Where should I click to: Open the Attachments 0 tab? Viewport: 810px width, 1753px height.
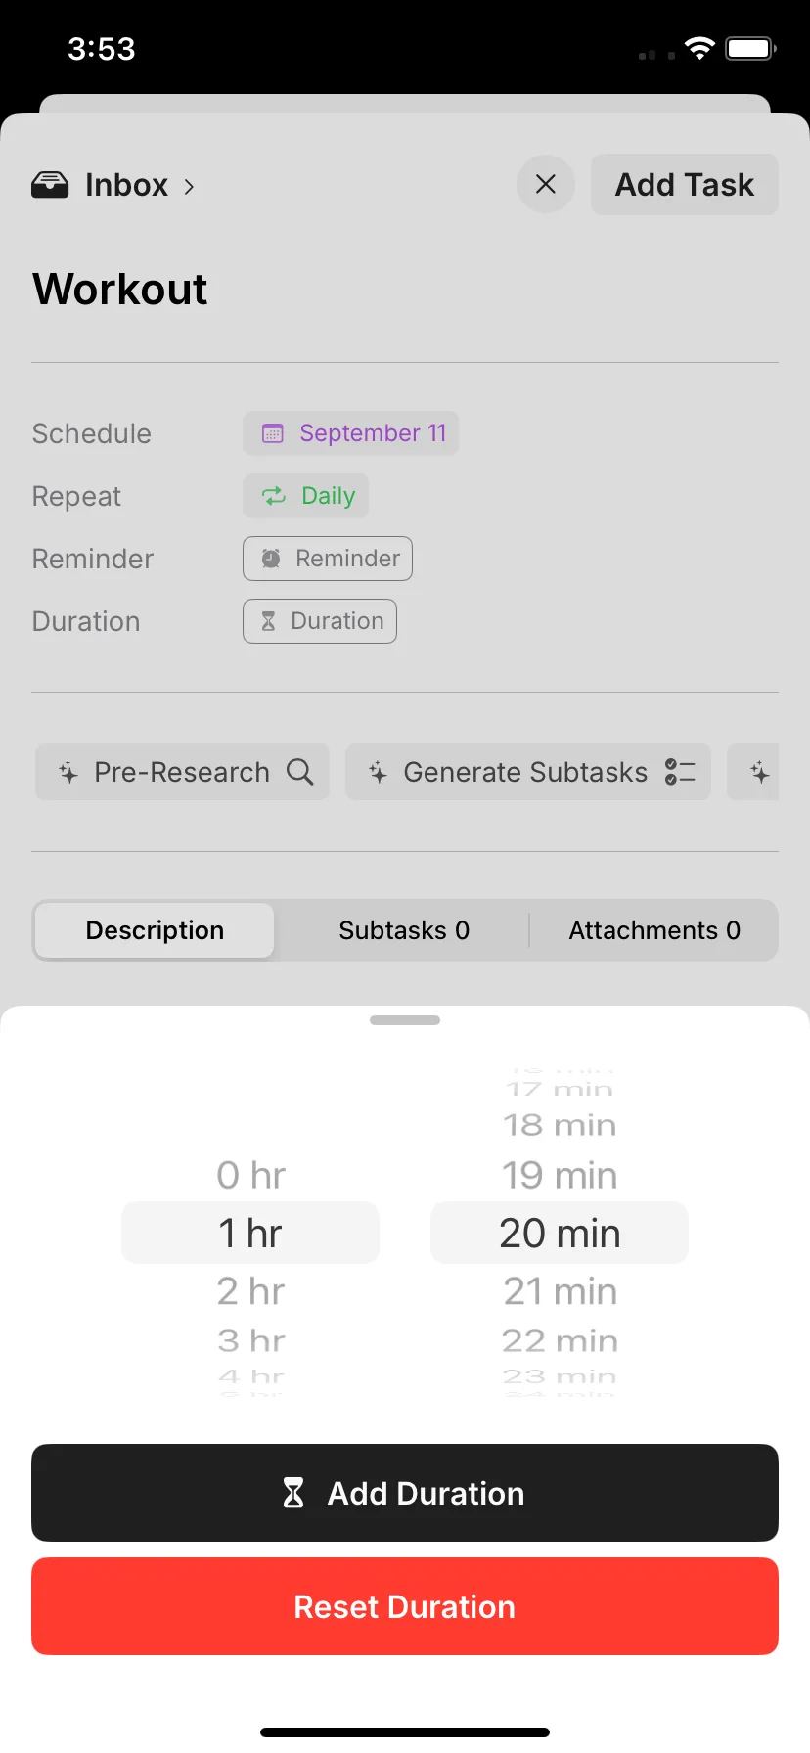(654, 930)
